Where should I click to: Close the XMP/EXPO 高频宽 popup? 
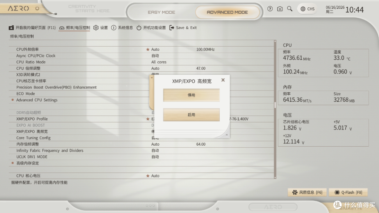pyautogui.click(x=223, y=80)
